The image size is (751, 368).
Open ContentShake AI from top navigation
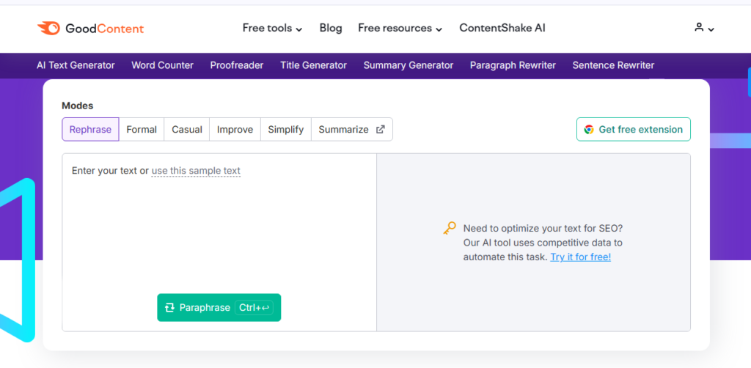(502, 29)
